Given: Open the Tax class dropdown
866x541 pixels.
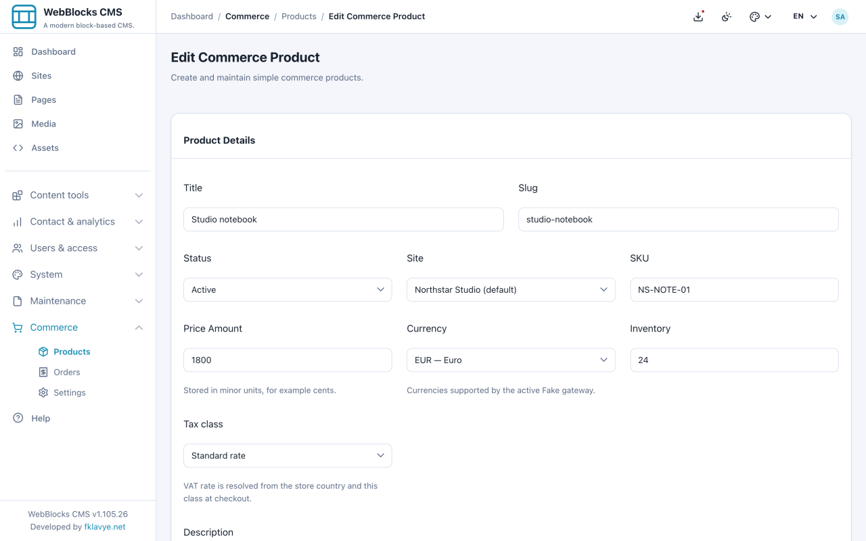Looking at the screenshot, I should point(288,456).
